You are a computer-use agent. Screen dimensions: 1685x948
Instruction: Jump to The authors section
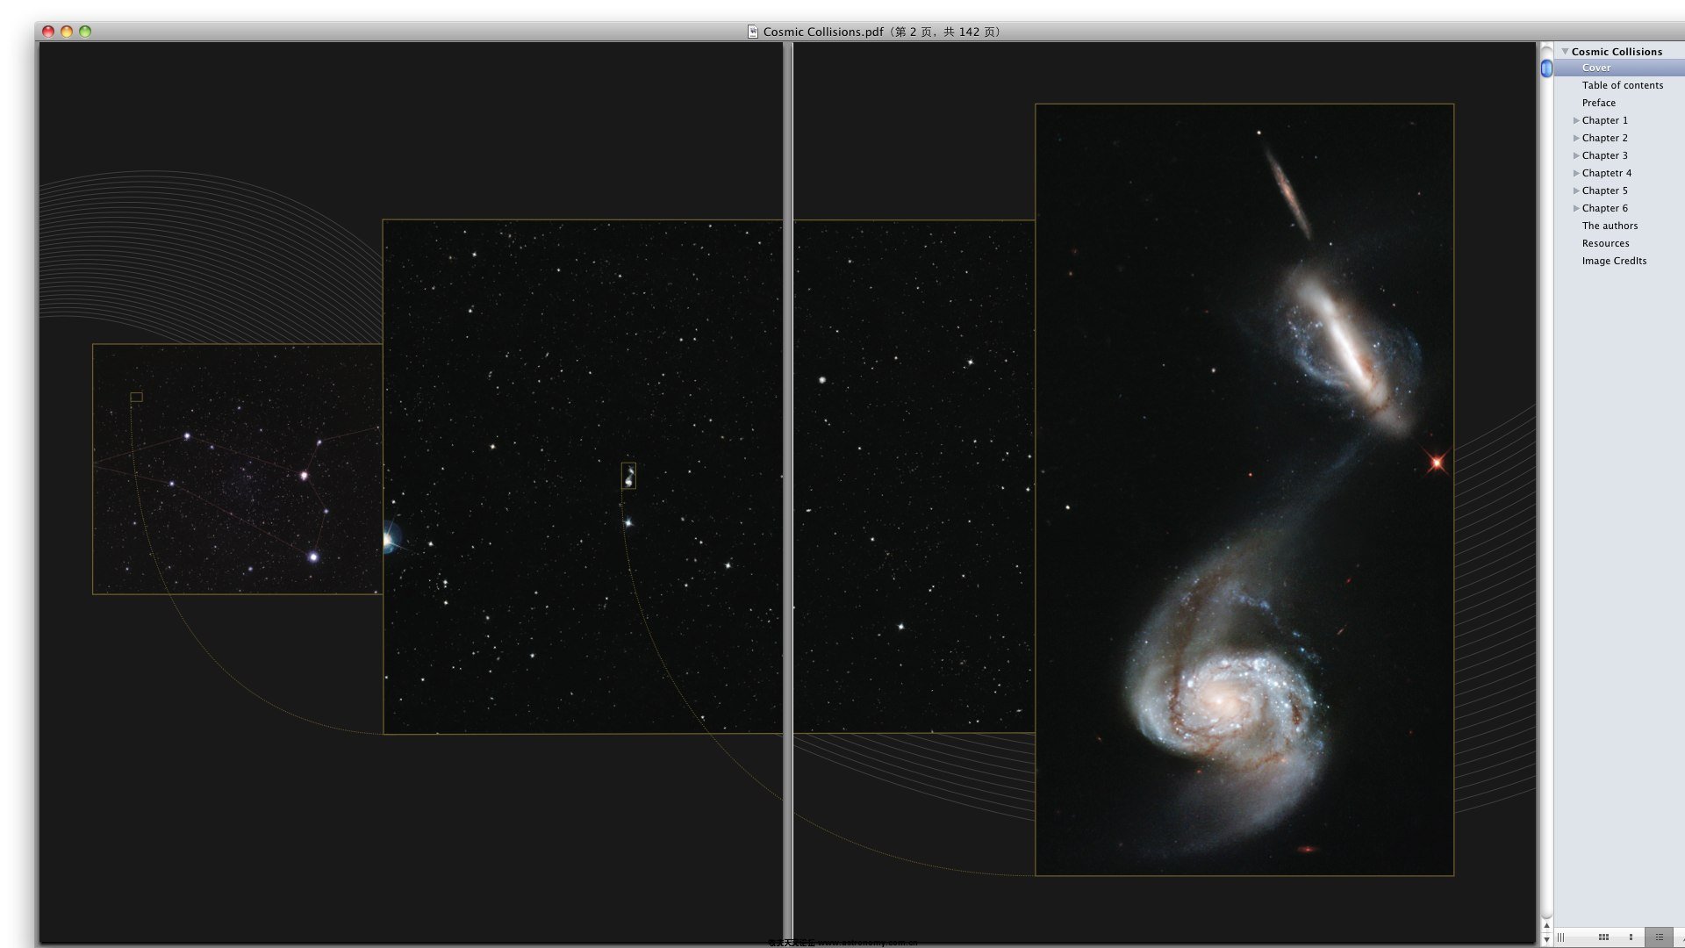pos(1610,226)
